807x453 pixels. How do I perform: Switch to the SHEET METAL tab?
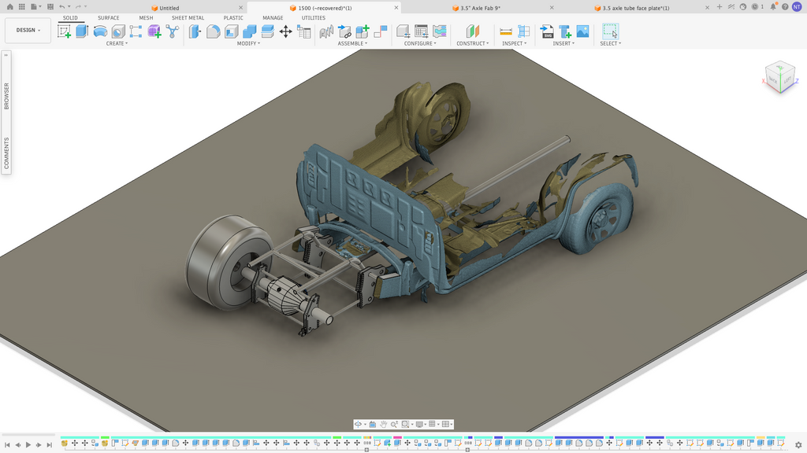click(188, 17)
